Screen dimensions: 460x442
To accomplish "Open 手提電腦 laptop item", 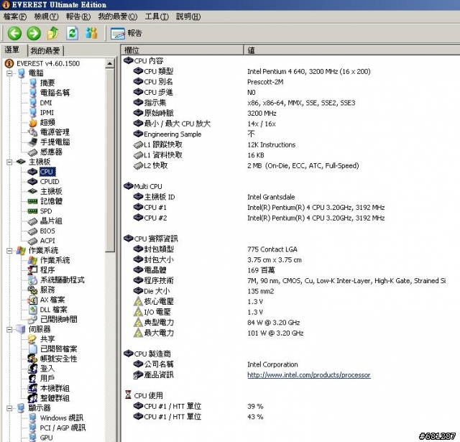I will coord(55,142).
